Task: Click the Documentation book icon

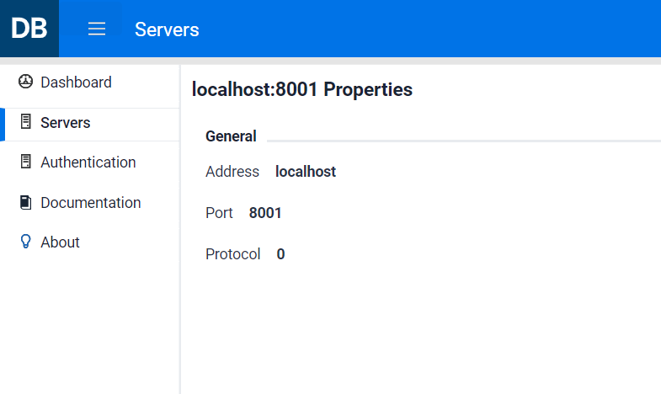Action: coord(25,202)
